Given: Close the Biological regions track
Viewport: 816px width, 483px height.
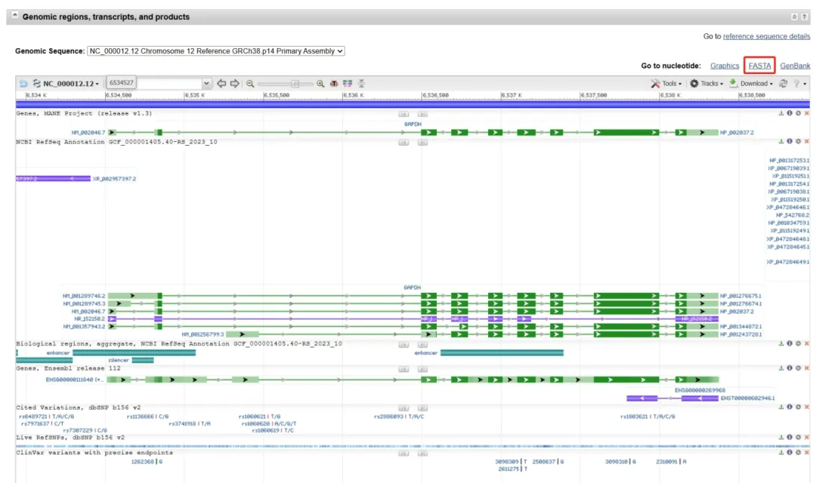Looking at the screenshot, I should 807,343.
